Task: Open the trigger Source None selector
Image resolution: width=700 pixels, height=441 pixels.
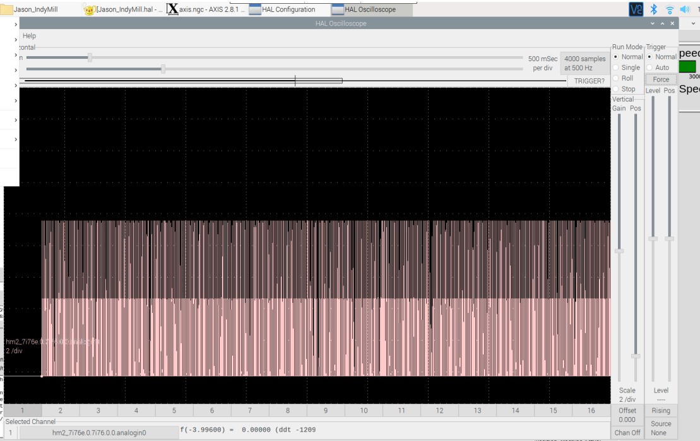Action: (x=661, y=428)
